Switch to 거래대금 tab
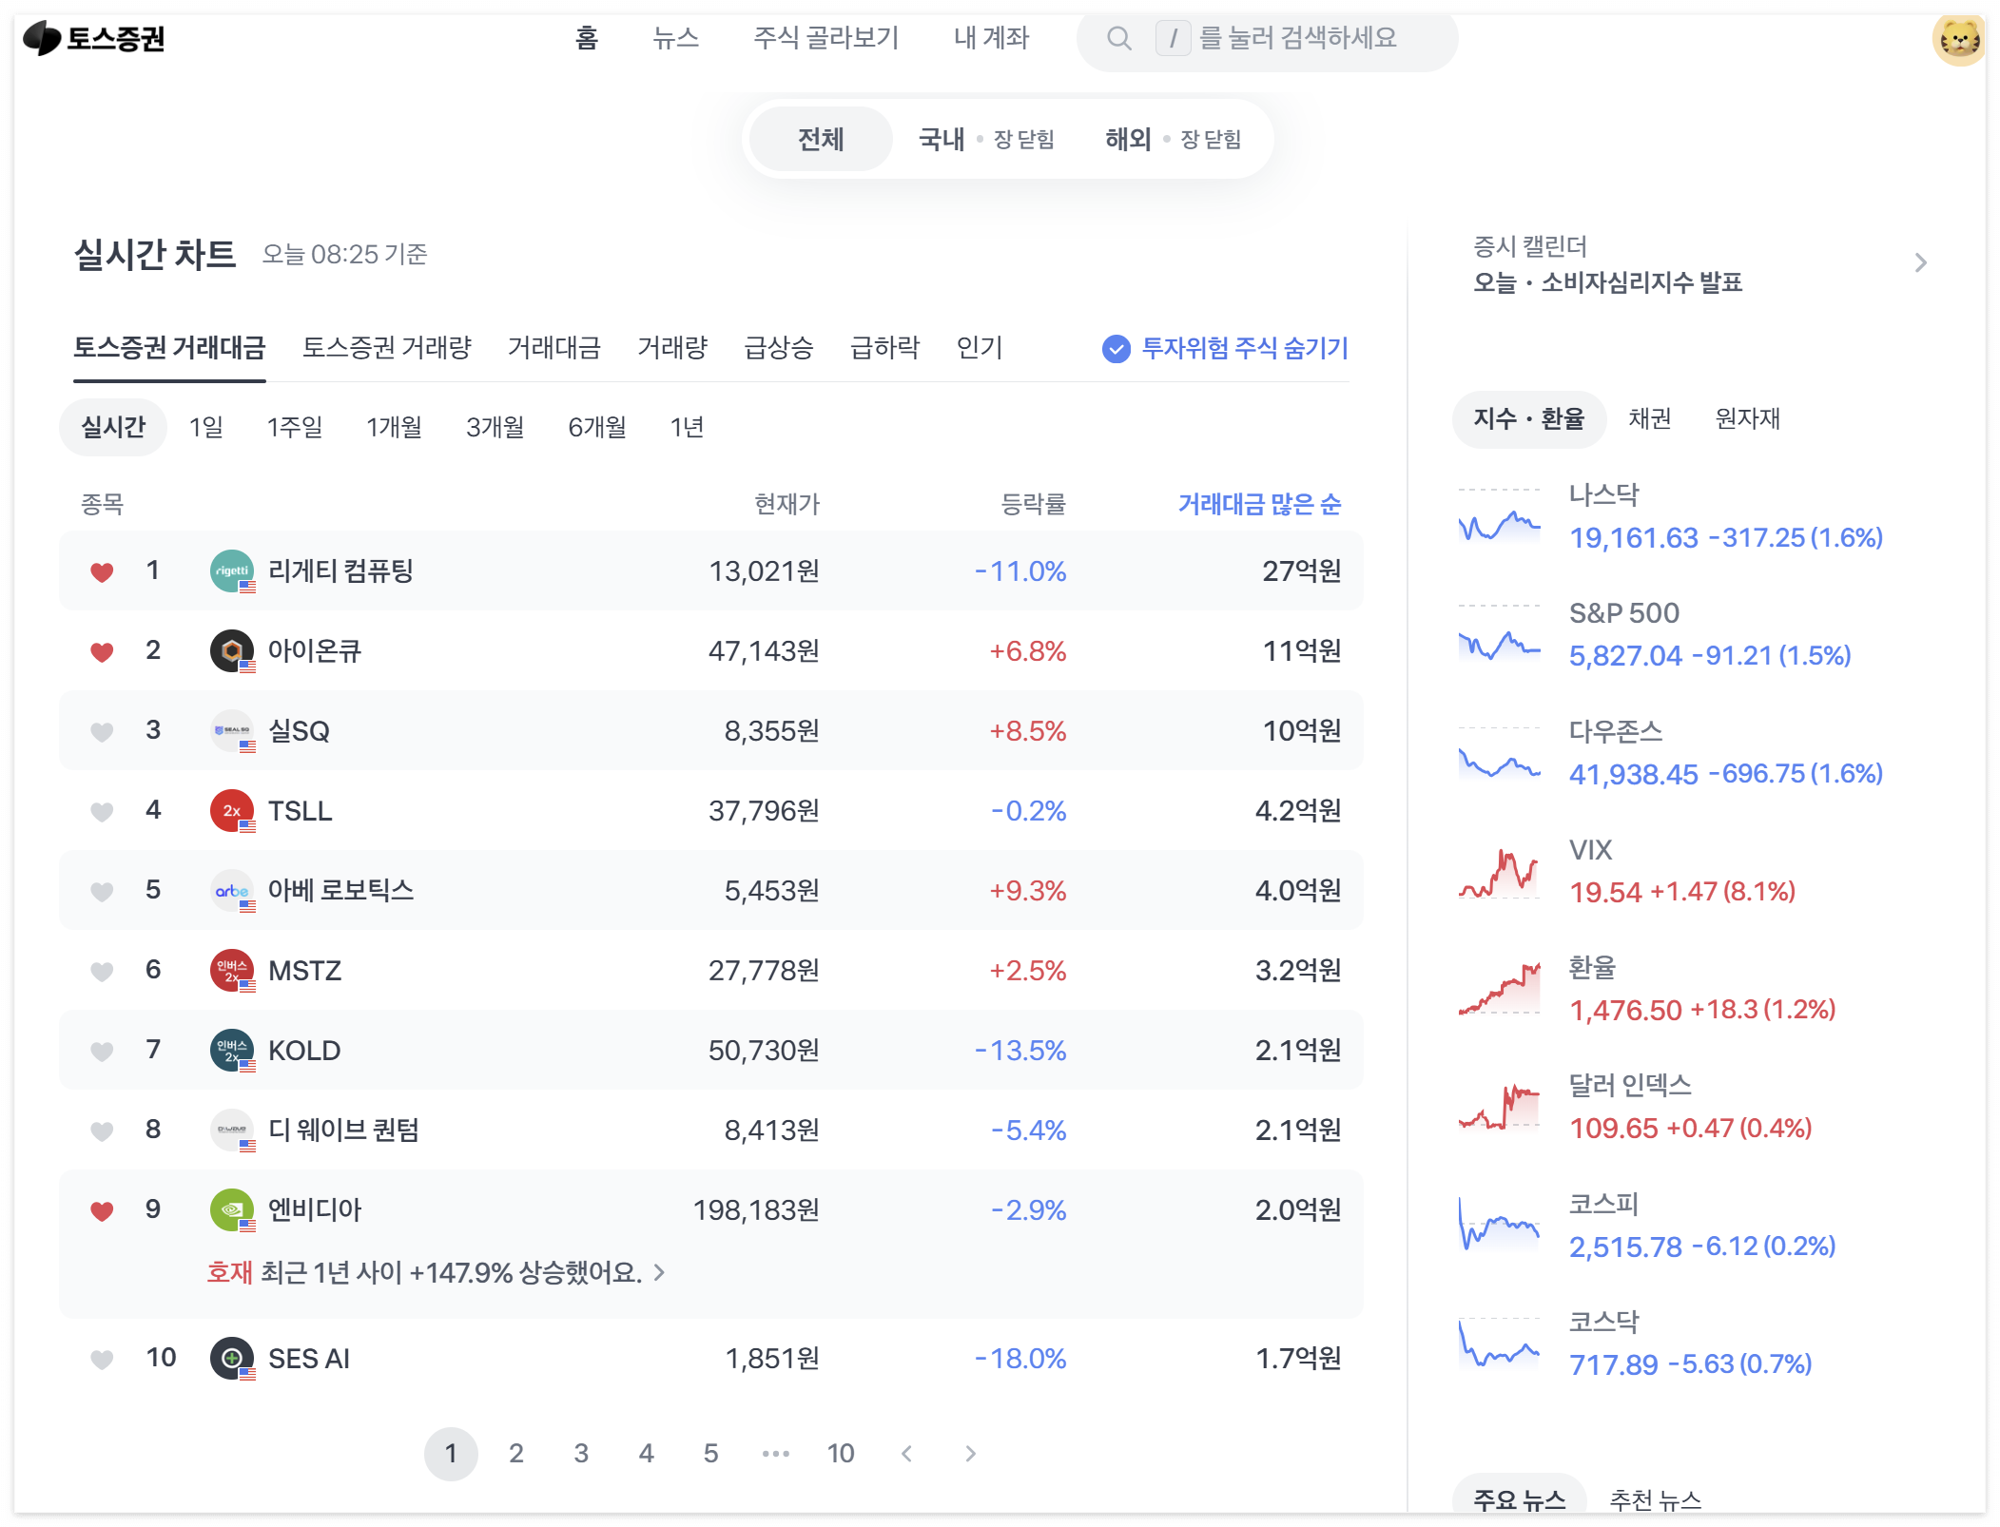 point(554,348)
